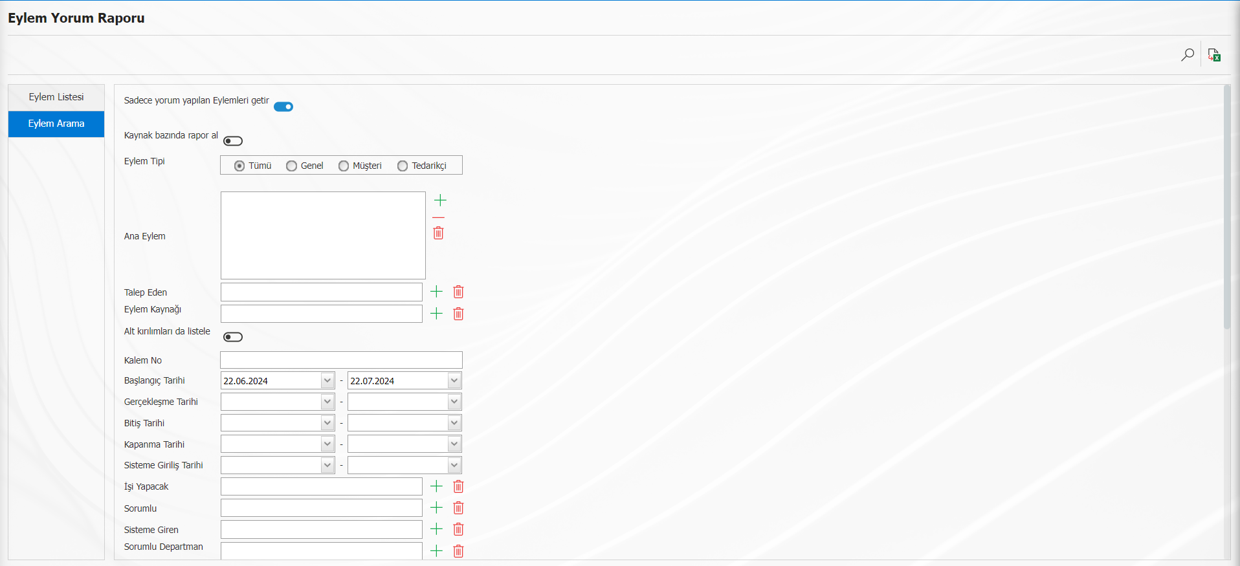Add Sorumlu with plus icon
This screenshot has width=1240, height=566.
click(436, 508)
